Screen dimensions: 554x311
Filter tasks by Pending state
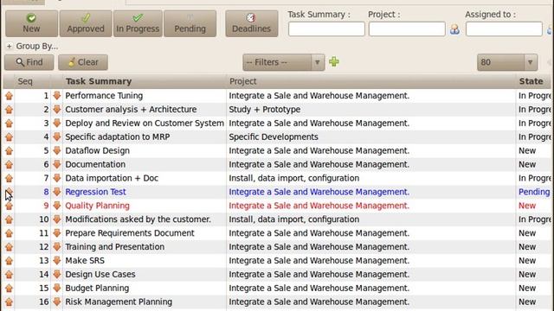pyautogui.click(x=190, y=23)
